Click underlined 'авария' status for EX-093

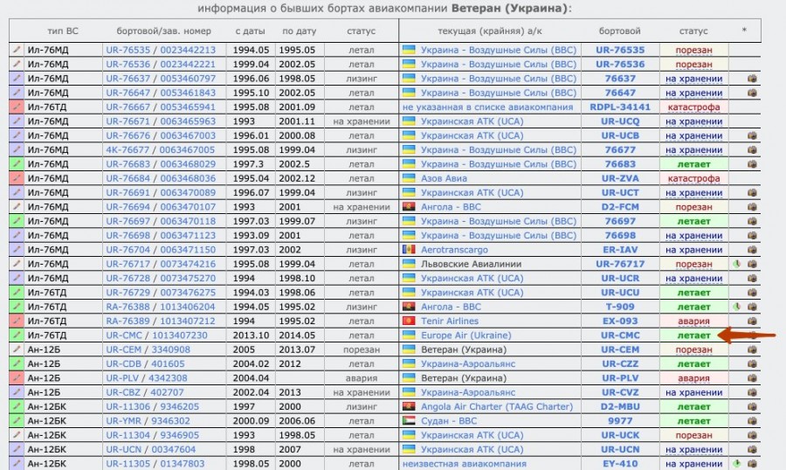coord(693,321)
